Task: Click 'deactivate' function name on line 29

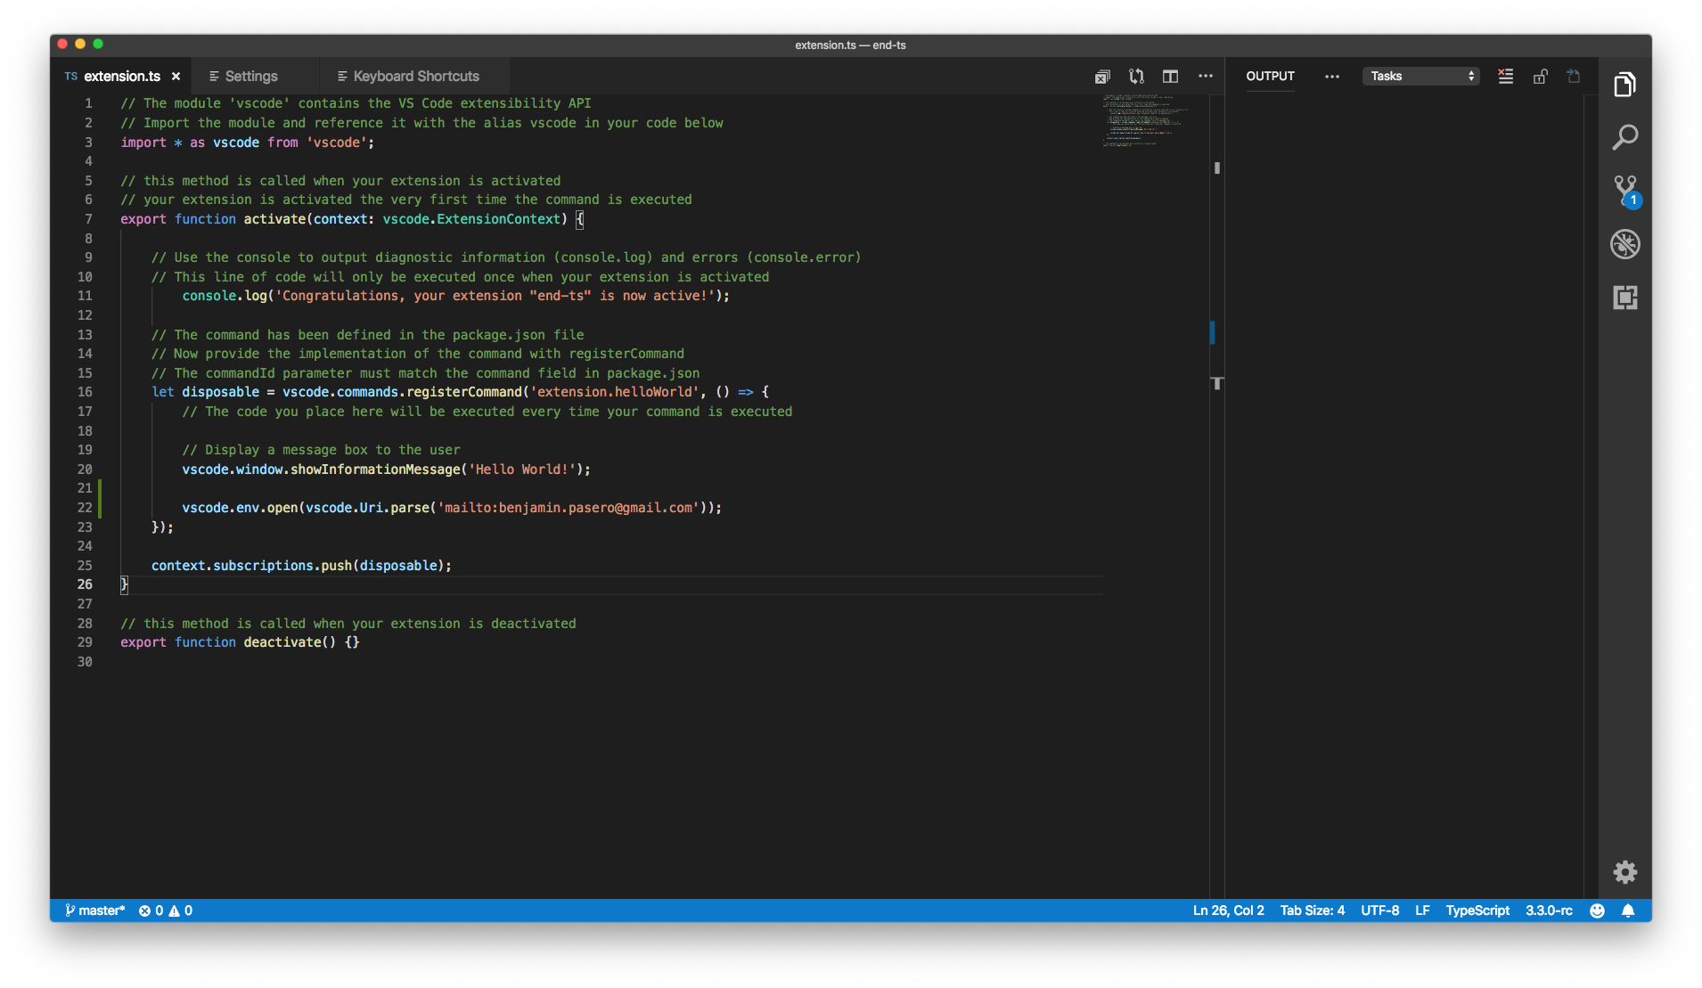Action: point(282,642)
